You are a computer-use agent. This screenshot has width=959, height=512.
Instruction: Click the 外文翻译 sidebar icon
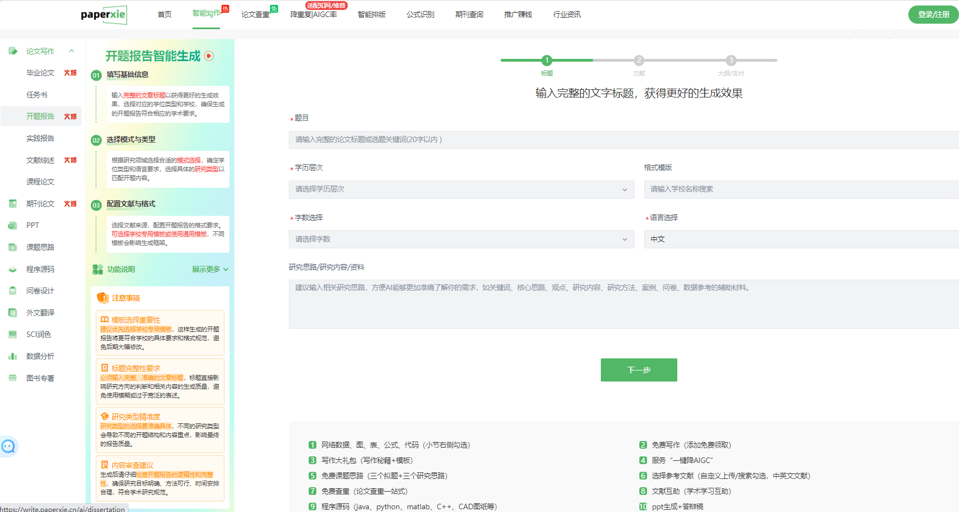point(13,313)
